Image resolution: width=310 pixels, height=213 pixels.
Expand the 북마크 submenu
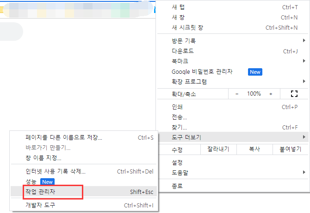pos(304,61)
